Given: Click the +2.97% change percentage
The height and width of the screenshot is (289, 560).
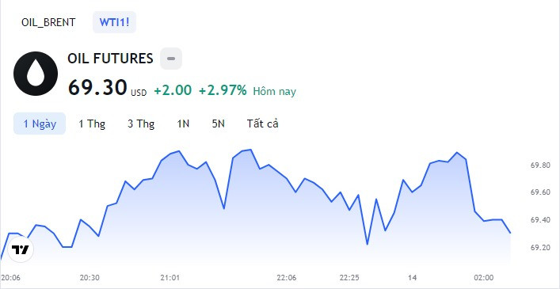Looking at the screenshot, I should point(223,90).
